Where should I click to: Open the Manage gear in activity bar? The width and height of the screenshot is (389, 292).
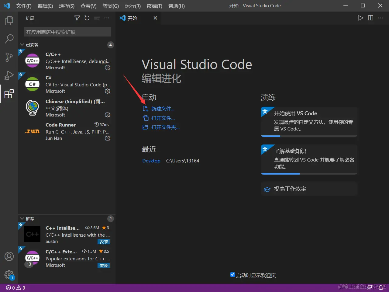pos(9,275)
